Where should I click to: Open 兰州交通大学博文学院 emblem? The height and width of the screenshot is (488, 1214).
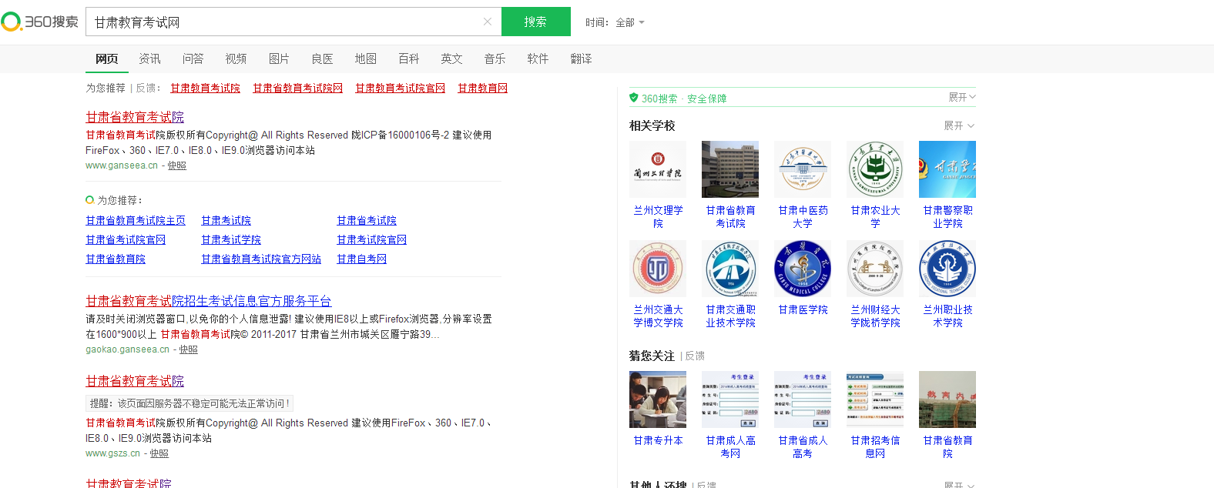658,269
